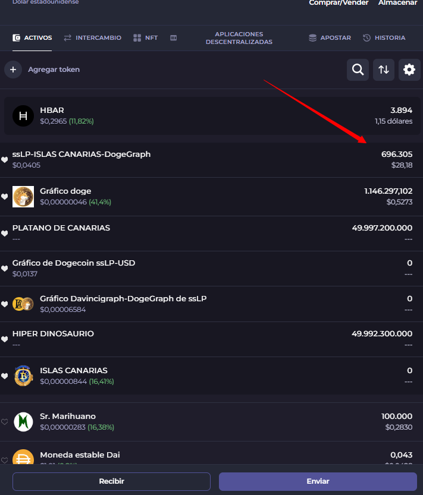This screenshot has width=423, height=495.
Task: Click the Gráfico doge token image
Action: point(23,197)
